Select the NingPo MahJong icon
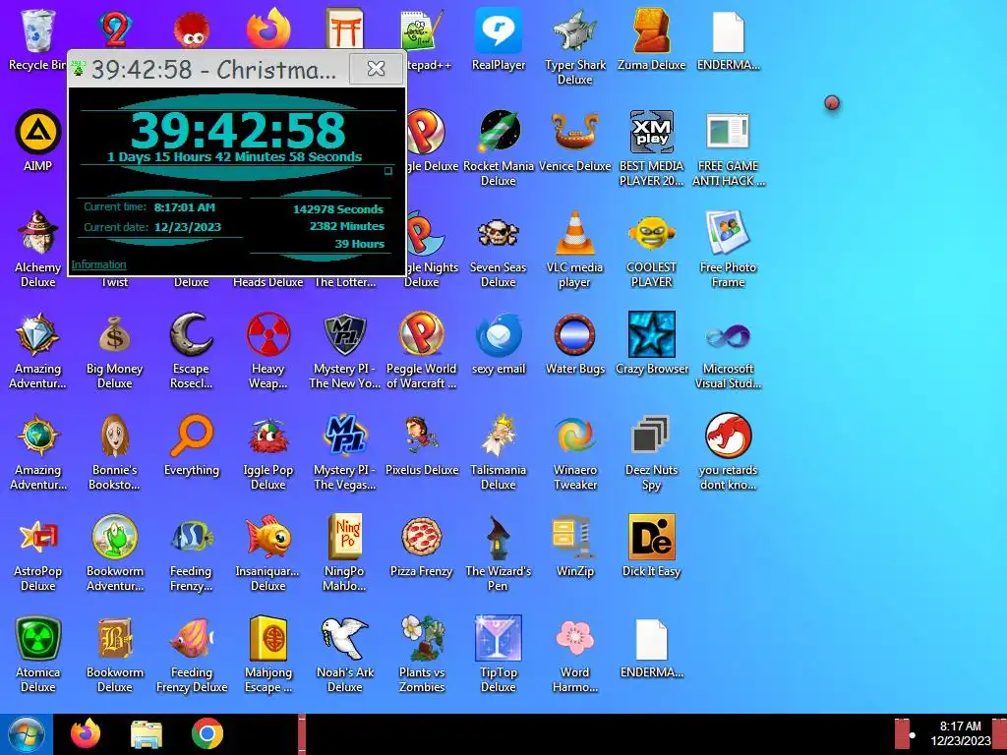This screenshot has height=755, width=1007. (345, 537)
